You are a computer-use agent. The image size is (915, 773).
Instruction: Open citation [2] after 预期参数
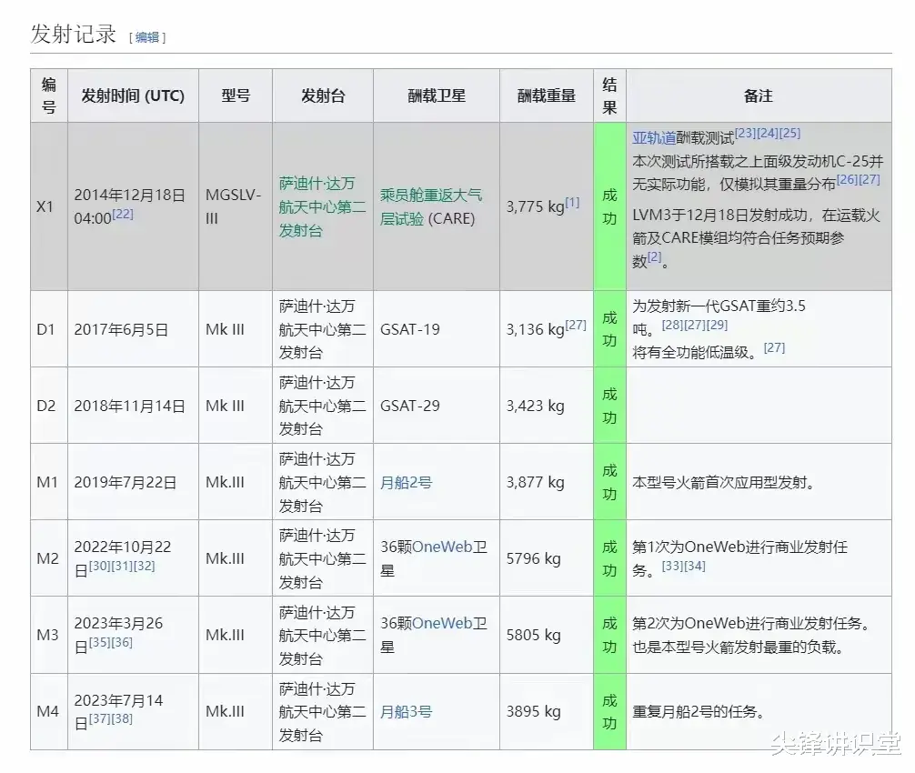pos(655,256)
